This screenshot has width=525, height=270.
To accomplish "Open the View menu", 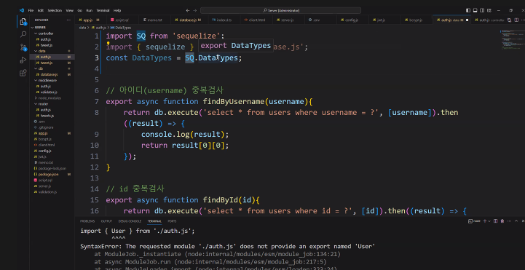I will [70, 10].
